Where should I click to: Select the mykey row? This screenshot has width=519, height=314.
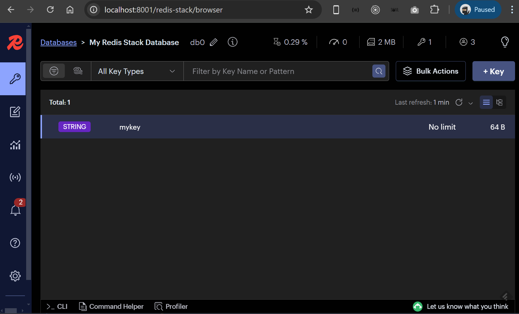[x=278, y=127]
